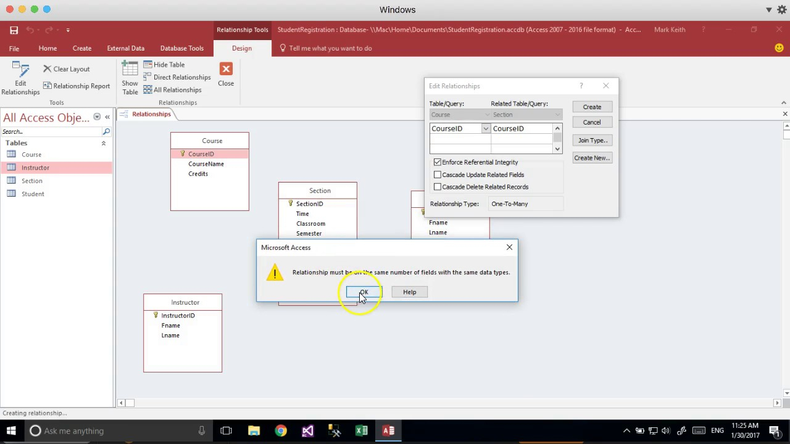Select the Design ribbon tab
The width and height of the screenshot is (790, 444).
(242, 48)
